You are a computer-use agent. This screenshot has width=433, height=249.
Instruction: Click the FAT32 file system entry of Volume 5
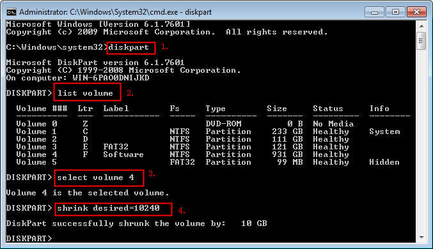pyautogui.click(x=182, y=162)
